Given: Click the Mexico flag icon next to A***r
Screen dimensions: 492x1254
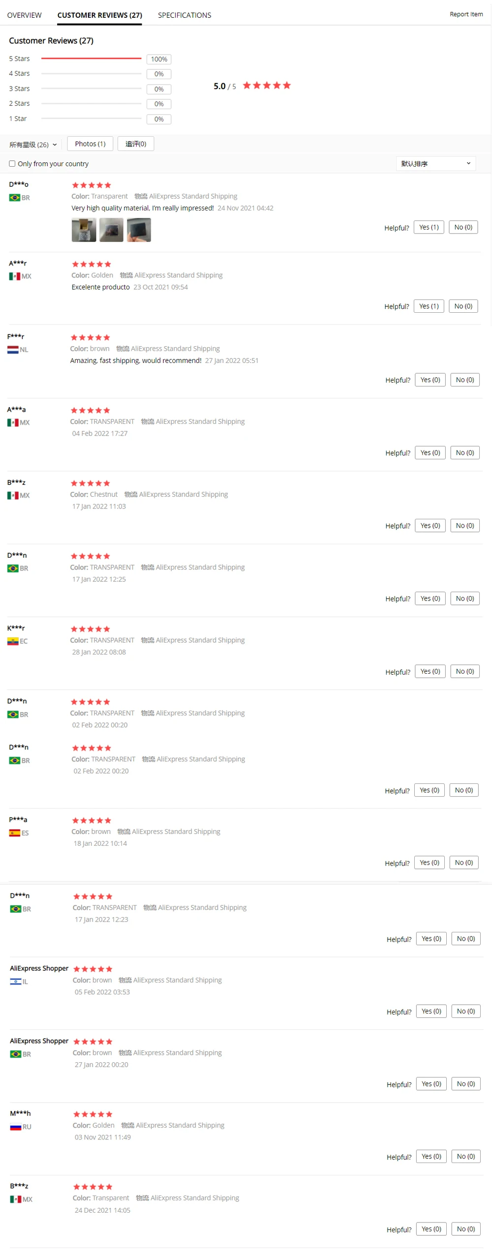Looking at the screenshot, I should (14, 276).
